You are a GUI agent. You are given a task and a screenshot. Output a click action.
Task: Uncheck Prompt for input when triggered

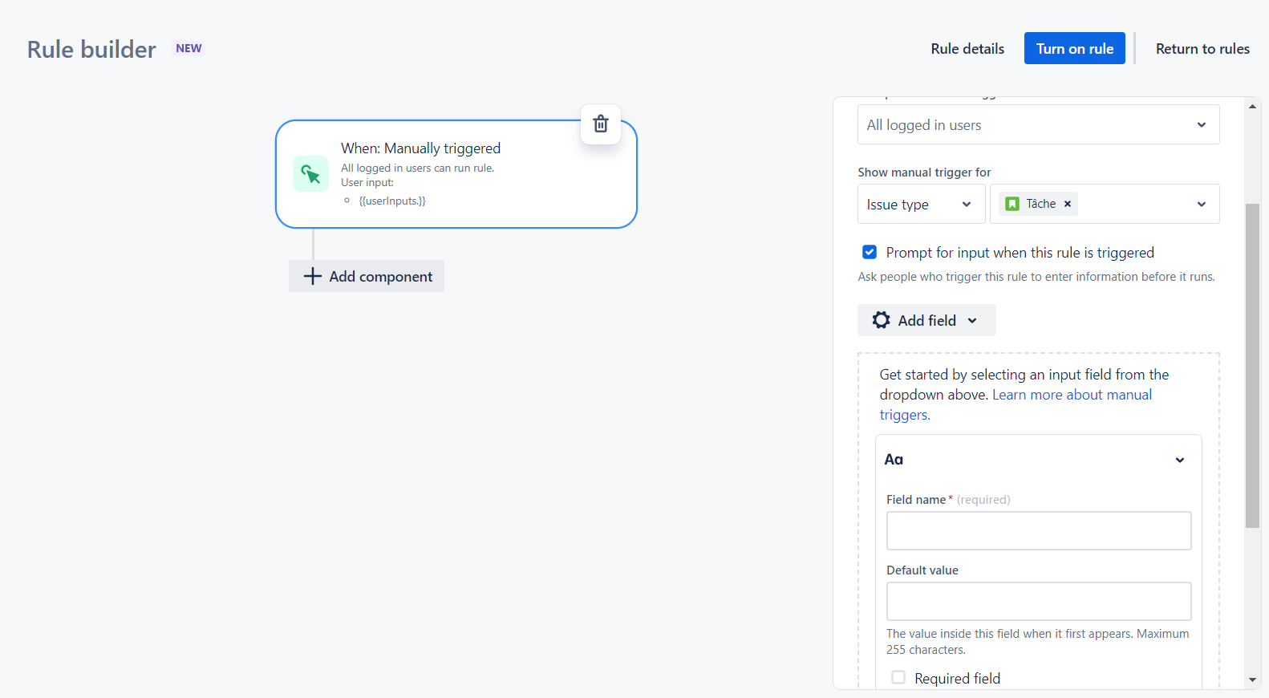pyautogui.click(x=870, y=252)
